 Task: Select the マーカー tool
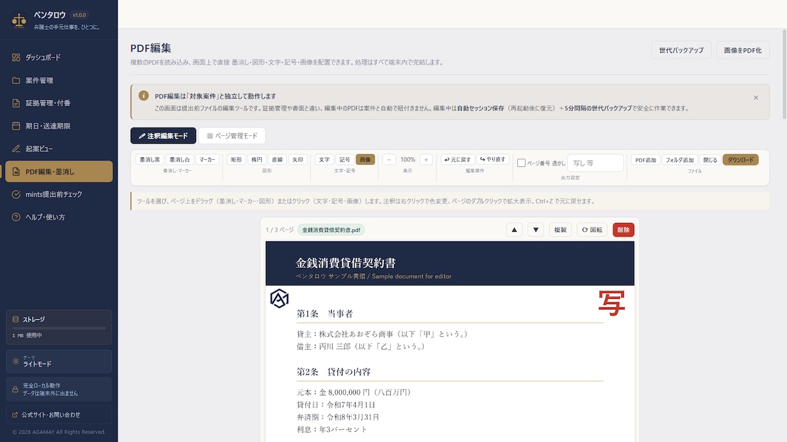click(208, 159)
